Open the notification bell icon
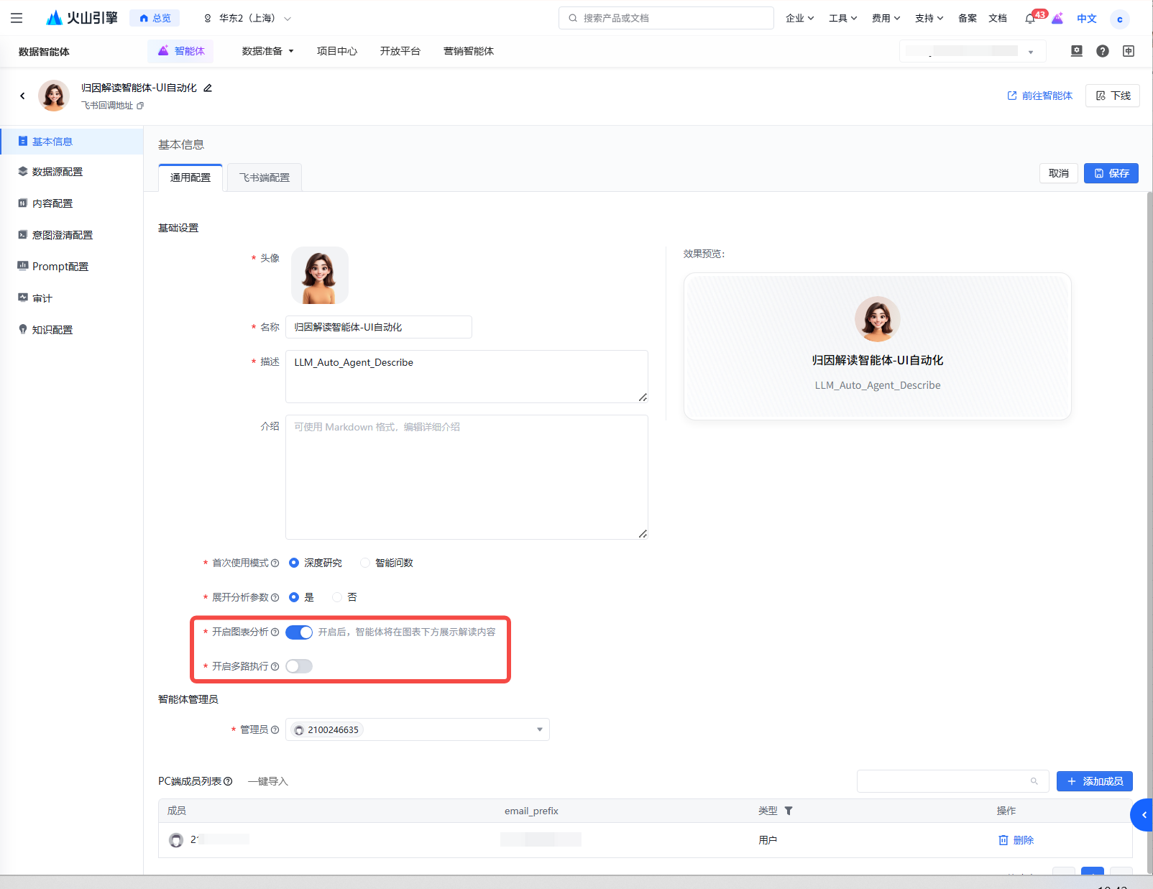The height and width of the screenshot is (889, 1153). [x=1029, y=19]
